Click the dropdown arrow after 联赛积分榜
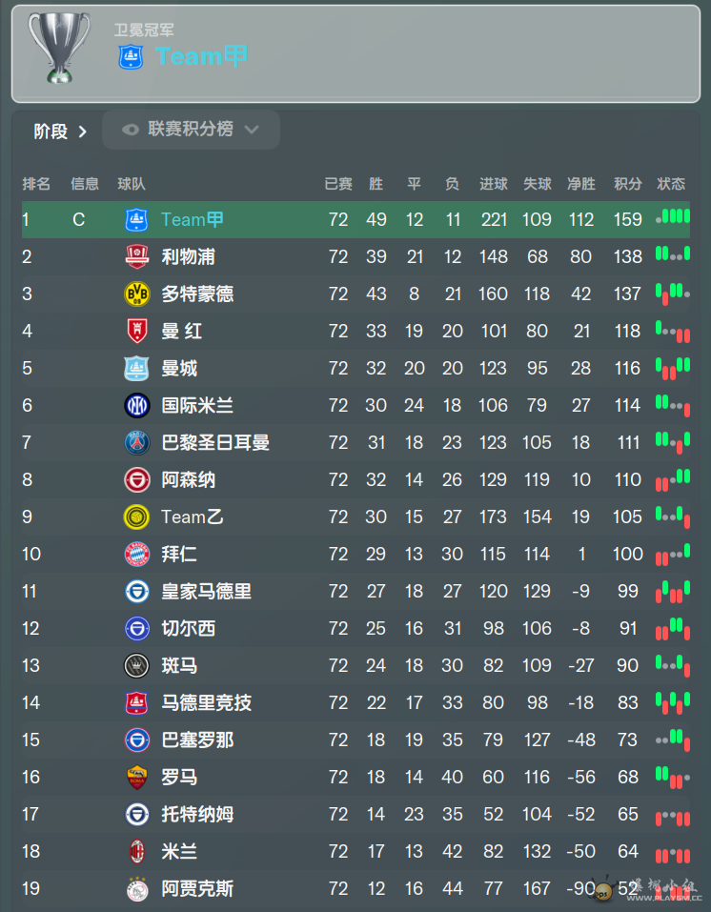The image size is (711, 912). coord(252,129)
